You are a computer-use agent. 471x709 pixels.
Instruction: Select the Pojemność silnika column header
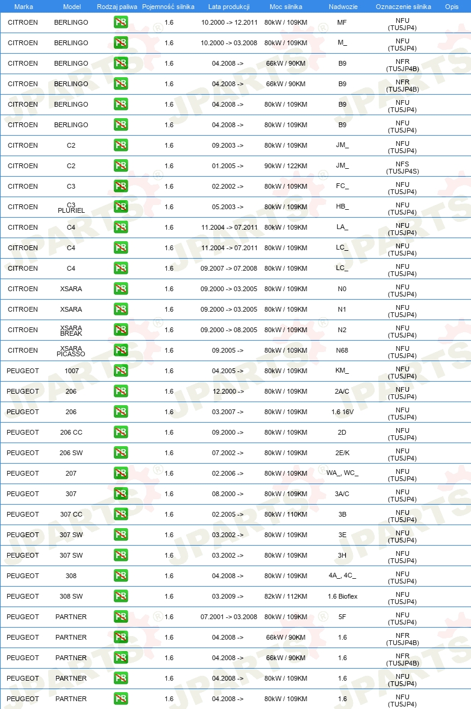168,7
